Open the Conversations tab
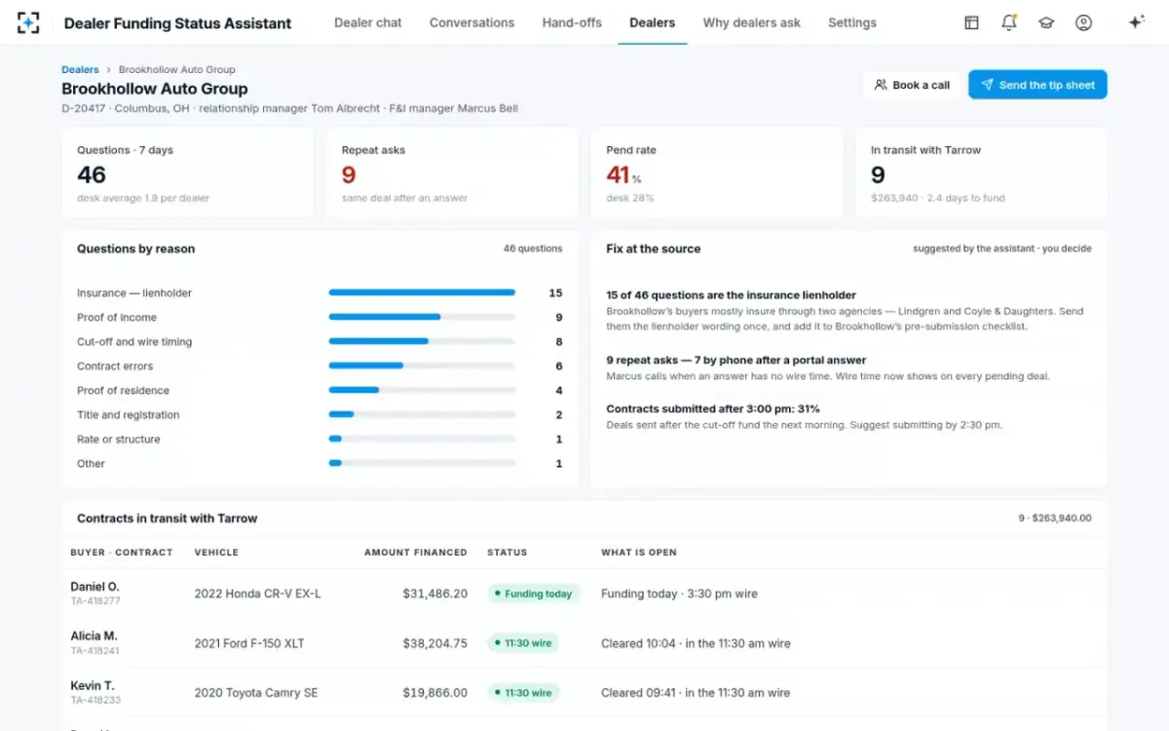Viewport: 1169px width, 731px height. (471, 22)
